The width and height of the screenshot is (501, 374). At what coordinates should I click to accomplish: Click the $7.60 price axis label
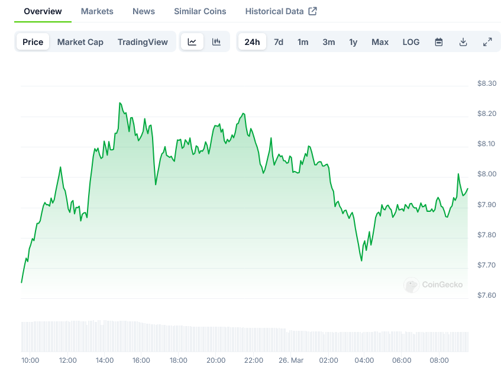[x=487, y=295]
